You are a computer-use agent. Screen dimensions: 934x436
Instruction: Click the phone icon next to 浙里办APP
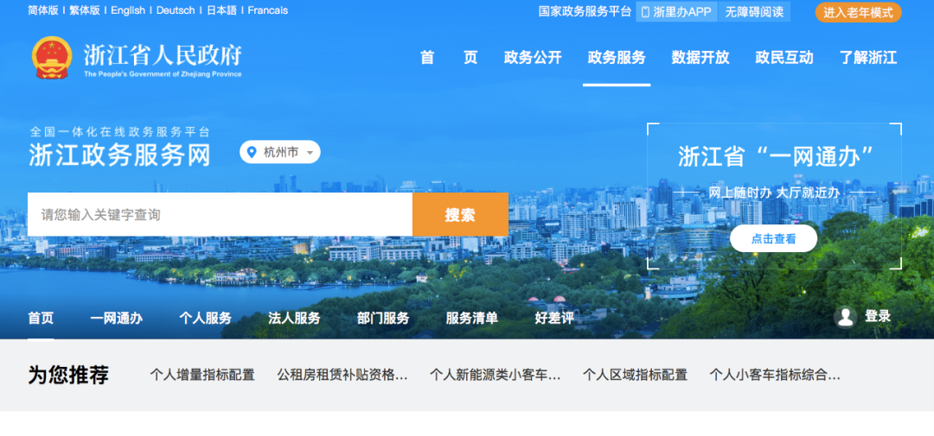tap(645, 12)
